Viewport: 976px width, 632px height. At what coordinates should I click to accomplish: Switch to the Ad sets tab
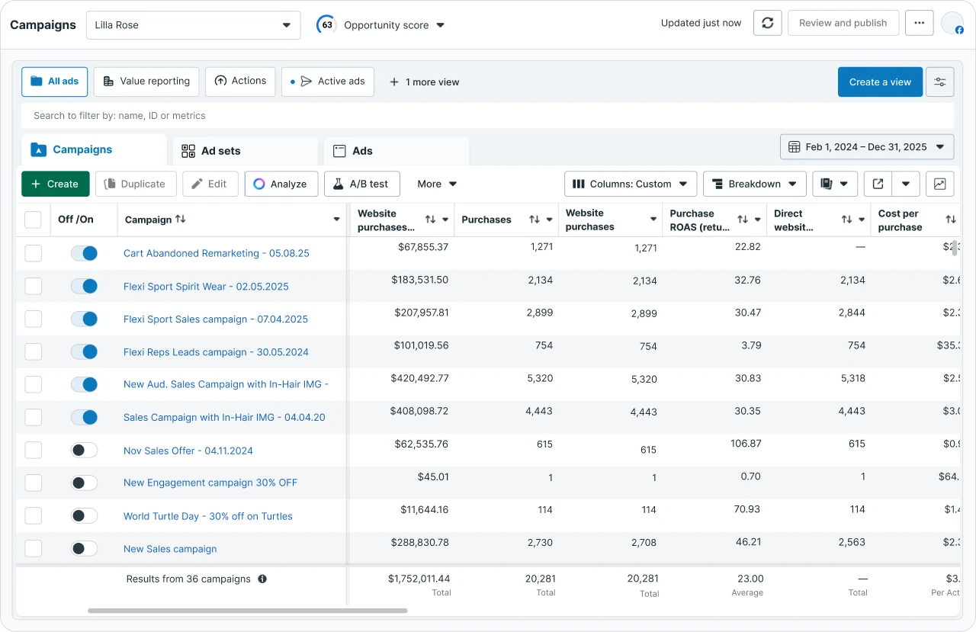(x=245, y=151)
